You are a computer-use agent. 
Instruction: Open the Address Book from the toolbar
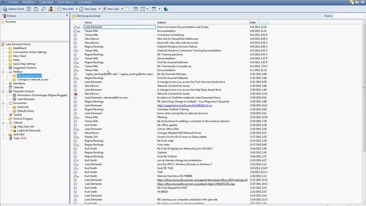click(x=13, y=9)
